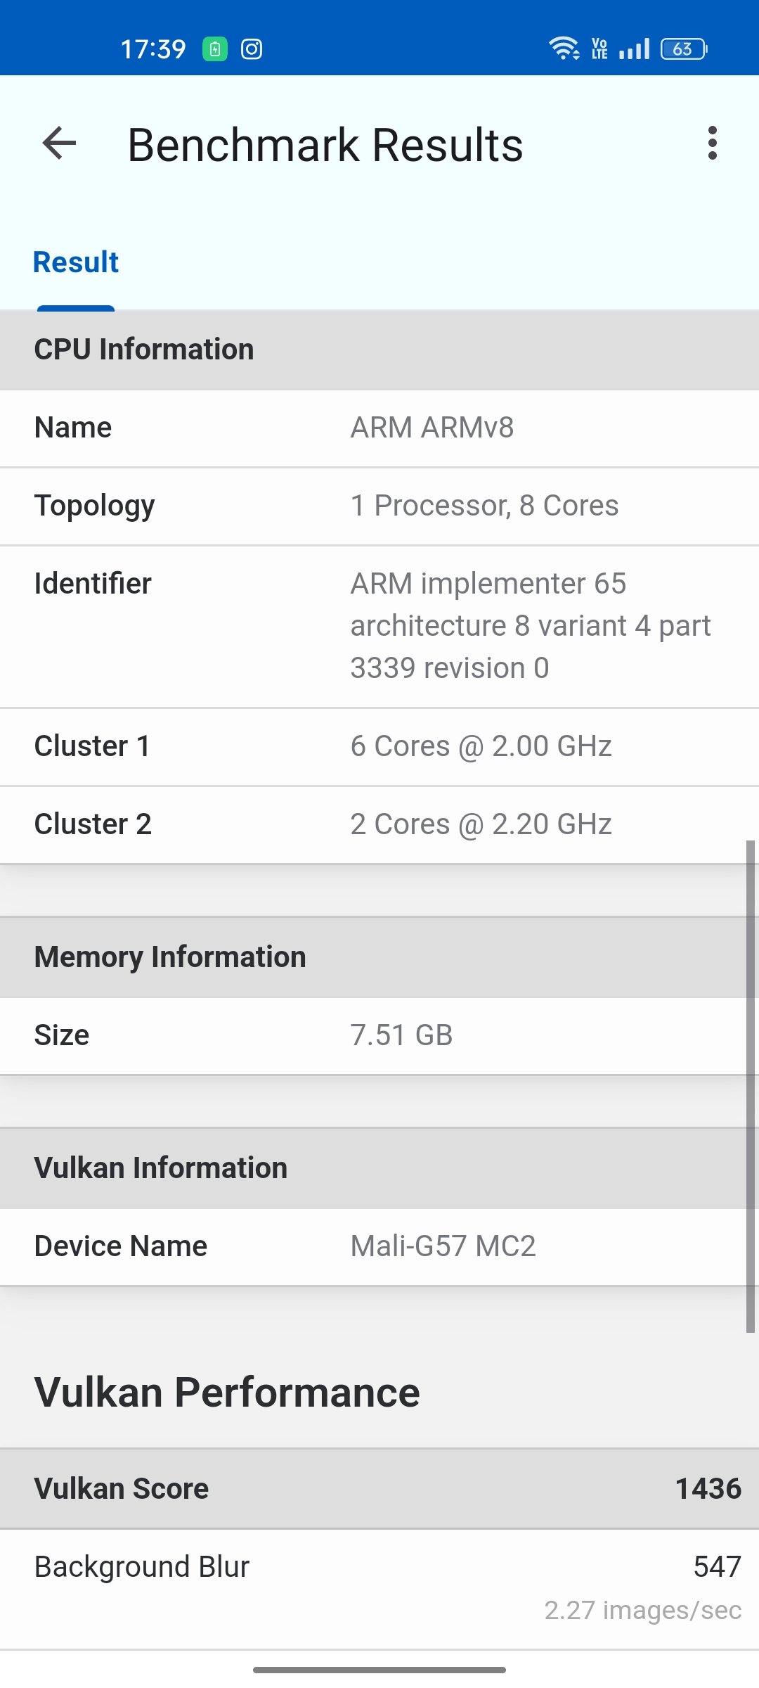
Task: Tap the VoLTE status icon
Action: coord(599,49)
